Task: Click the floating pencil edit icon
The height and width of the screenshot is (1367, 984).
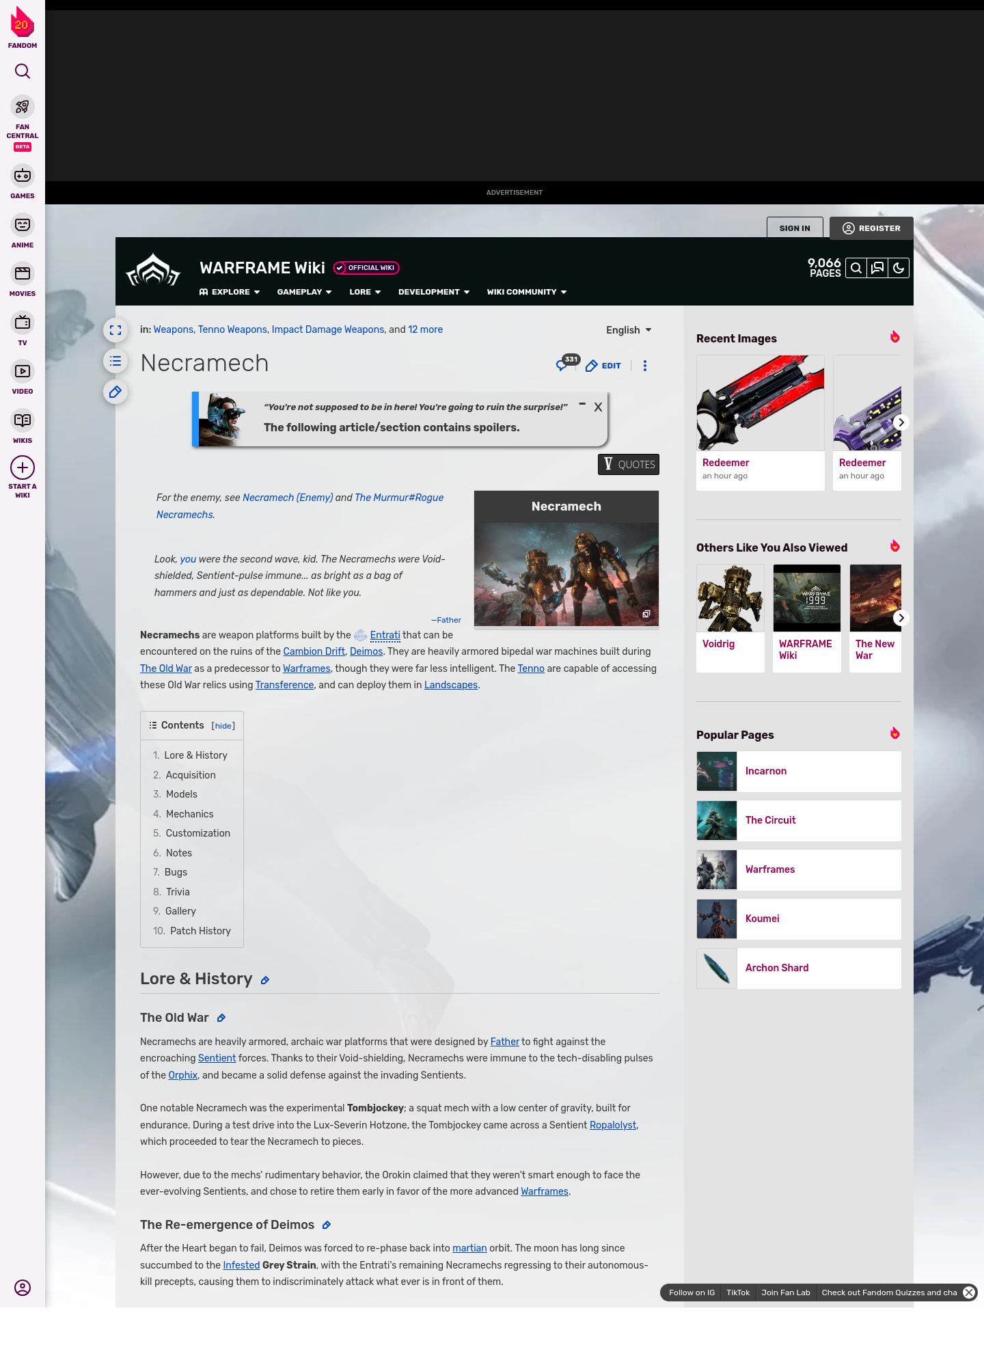Action: click(115, 392)
